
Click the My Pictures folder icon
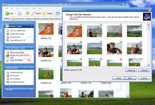click(x=8, y=76)
